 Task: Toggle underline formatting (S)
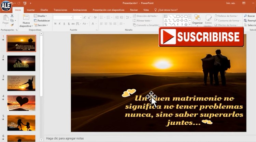pyautogui.click(x=65, y=24)
